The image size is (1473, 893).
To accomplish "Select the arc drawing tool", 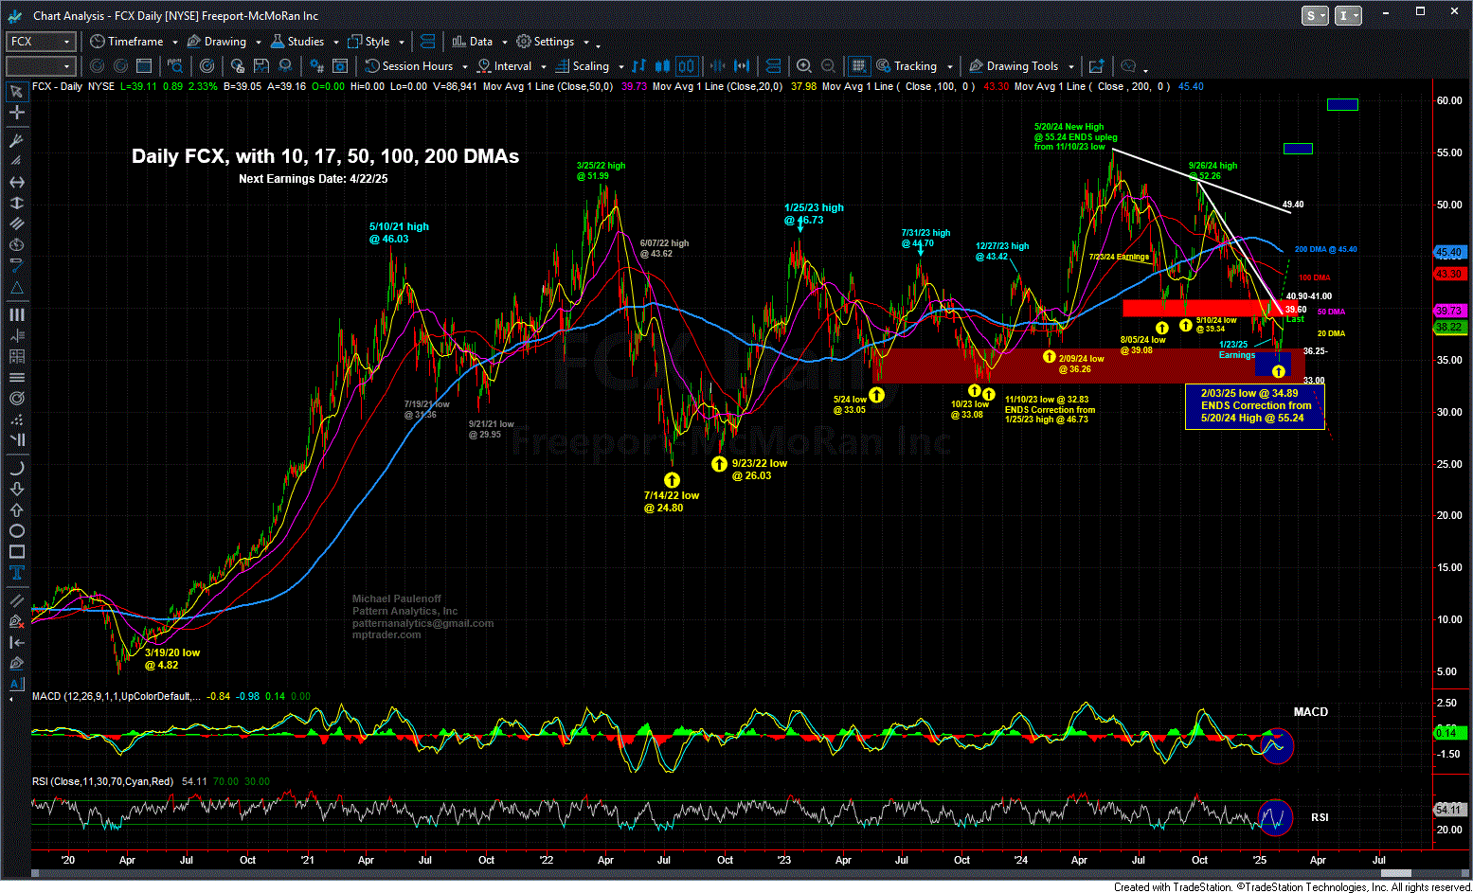I will (16, 468).
